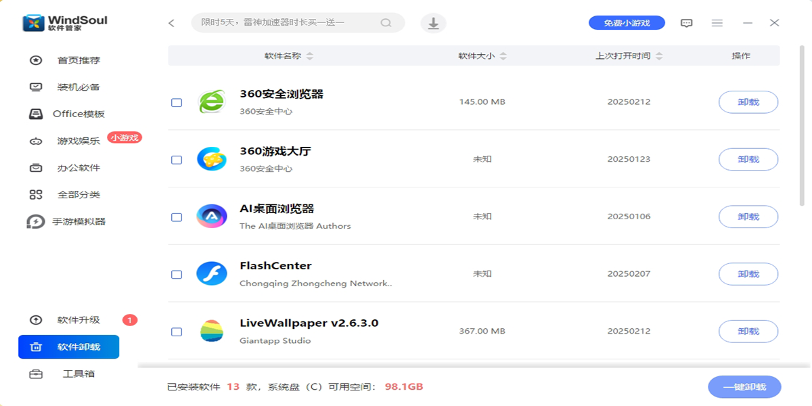Click the search magnifier icon
Viewport: 812px width, 406px height.
click(386, 23)
